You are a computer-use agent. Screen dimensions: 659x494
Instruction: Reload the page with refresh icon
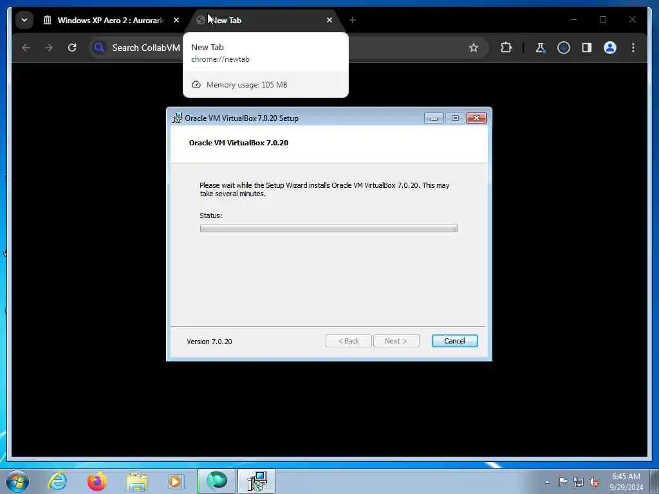pos(72,48)
